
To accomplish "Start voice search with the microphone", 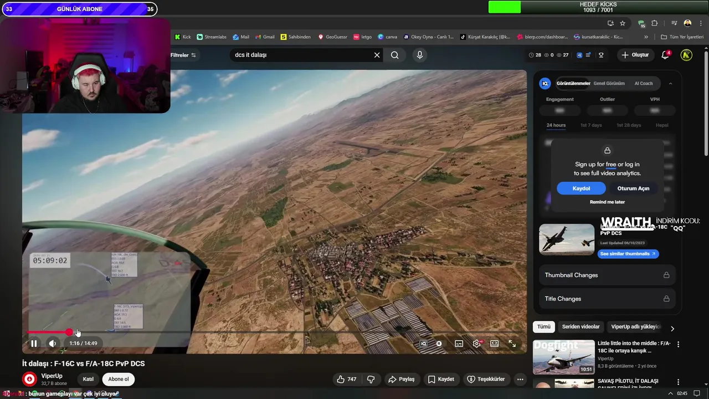I will pyautogui.click(x=419, y=55).
